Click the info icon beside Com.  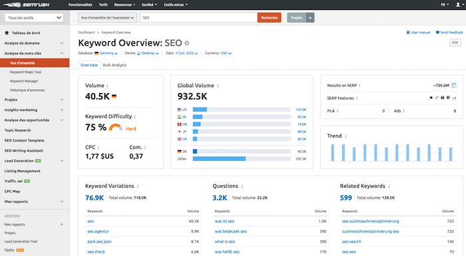[145, 148]
